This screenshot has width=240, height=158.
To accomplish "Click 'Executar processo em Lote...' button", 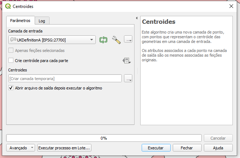I will point(64,148).
